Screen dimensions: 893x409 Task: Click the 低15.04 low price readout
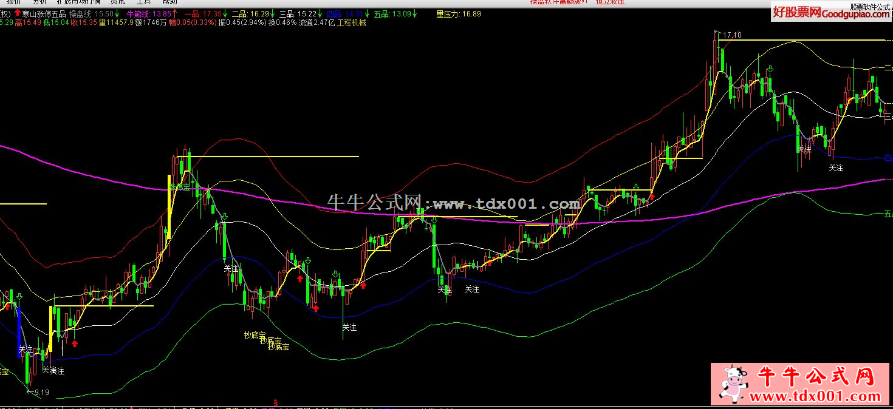[x=56, y=22]
